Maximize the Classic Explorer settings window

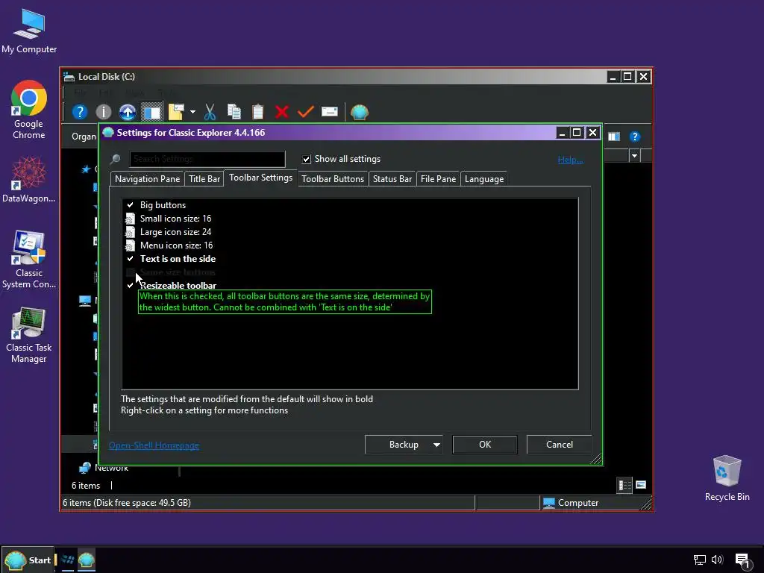pos(577,133)
